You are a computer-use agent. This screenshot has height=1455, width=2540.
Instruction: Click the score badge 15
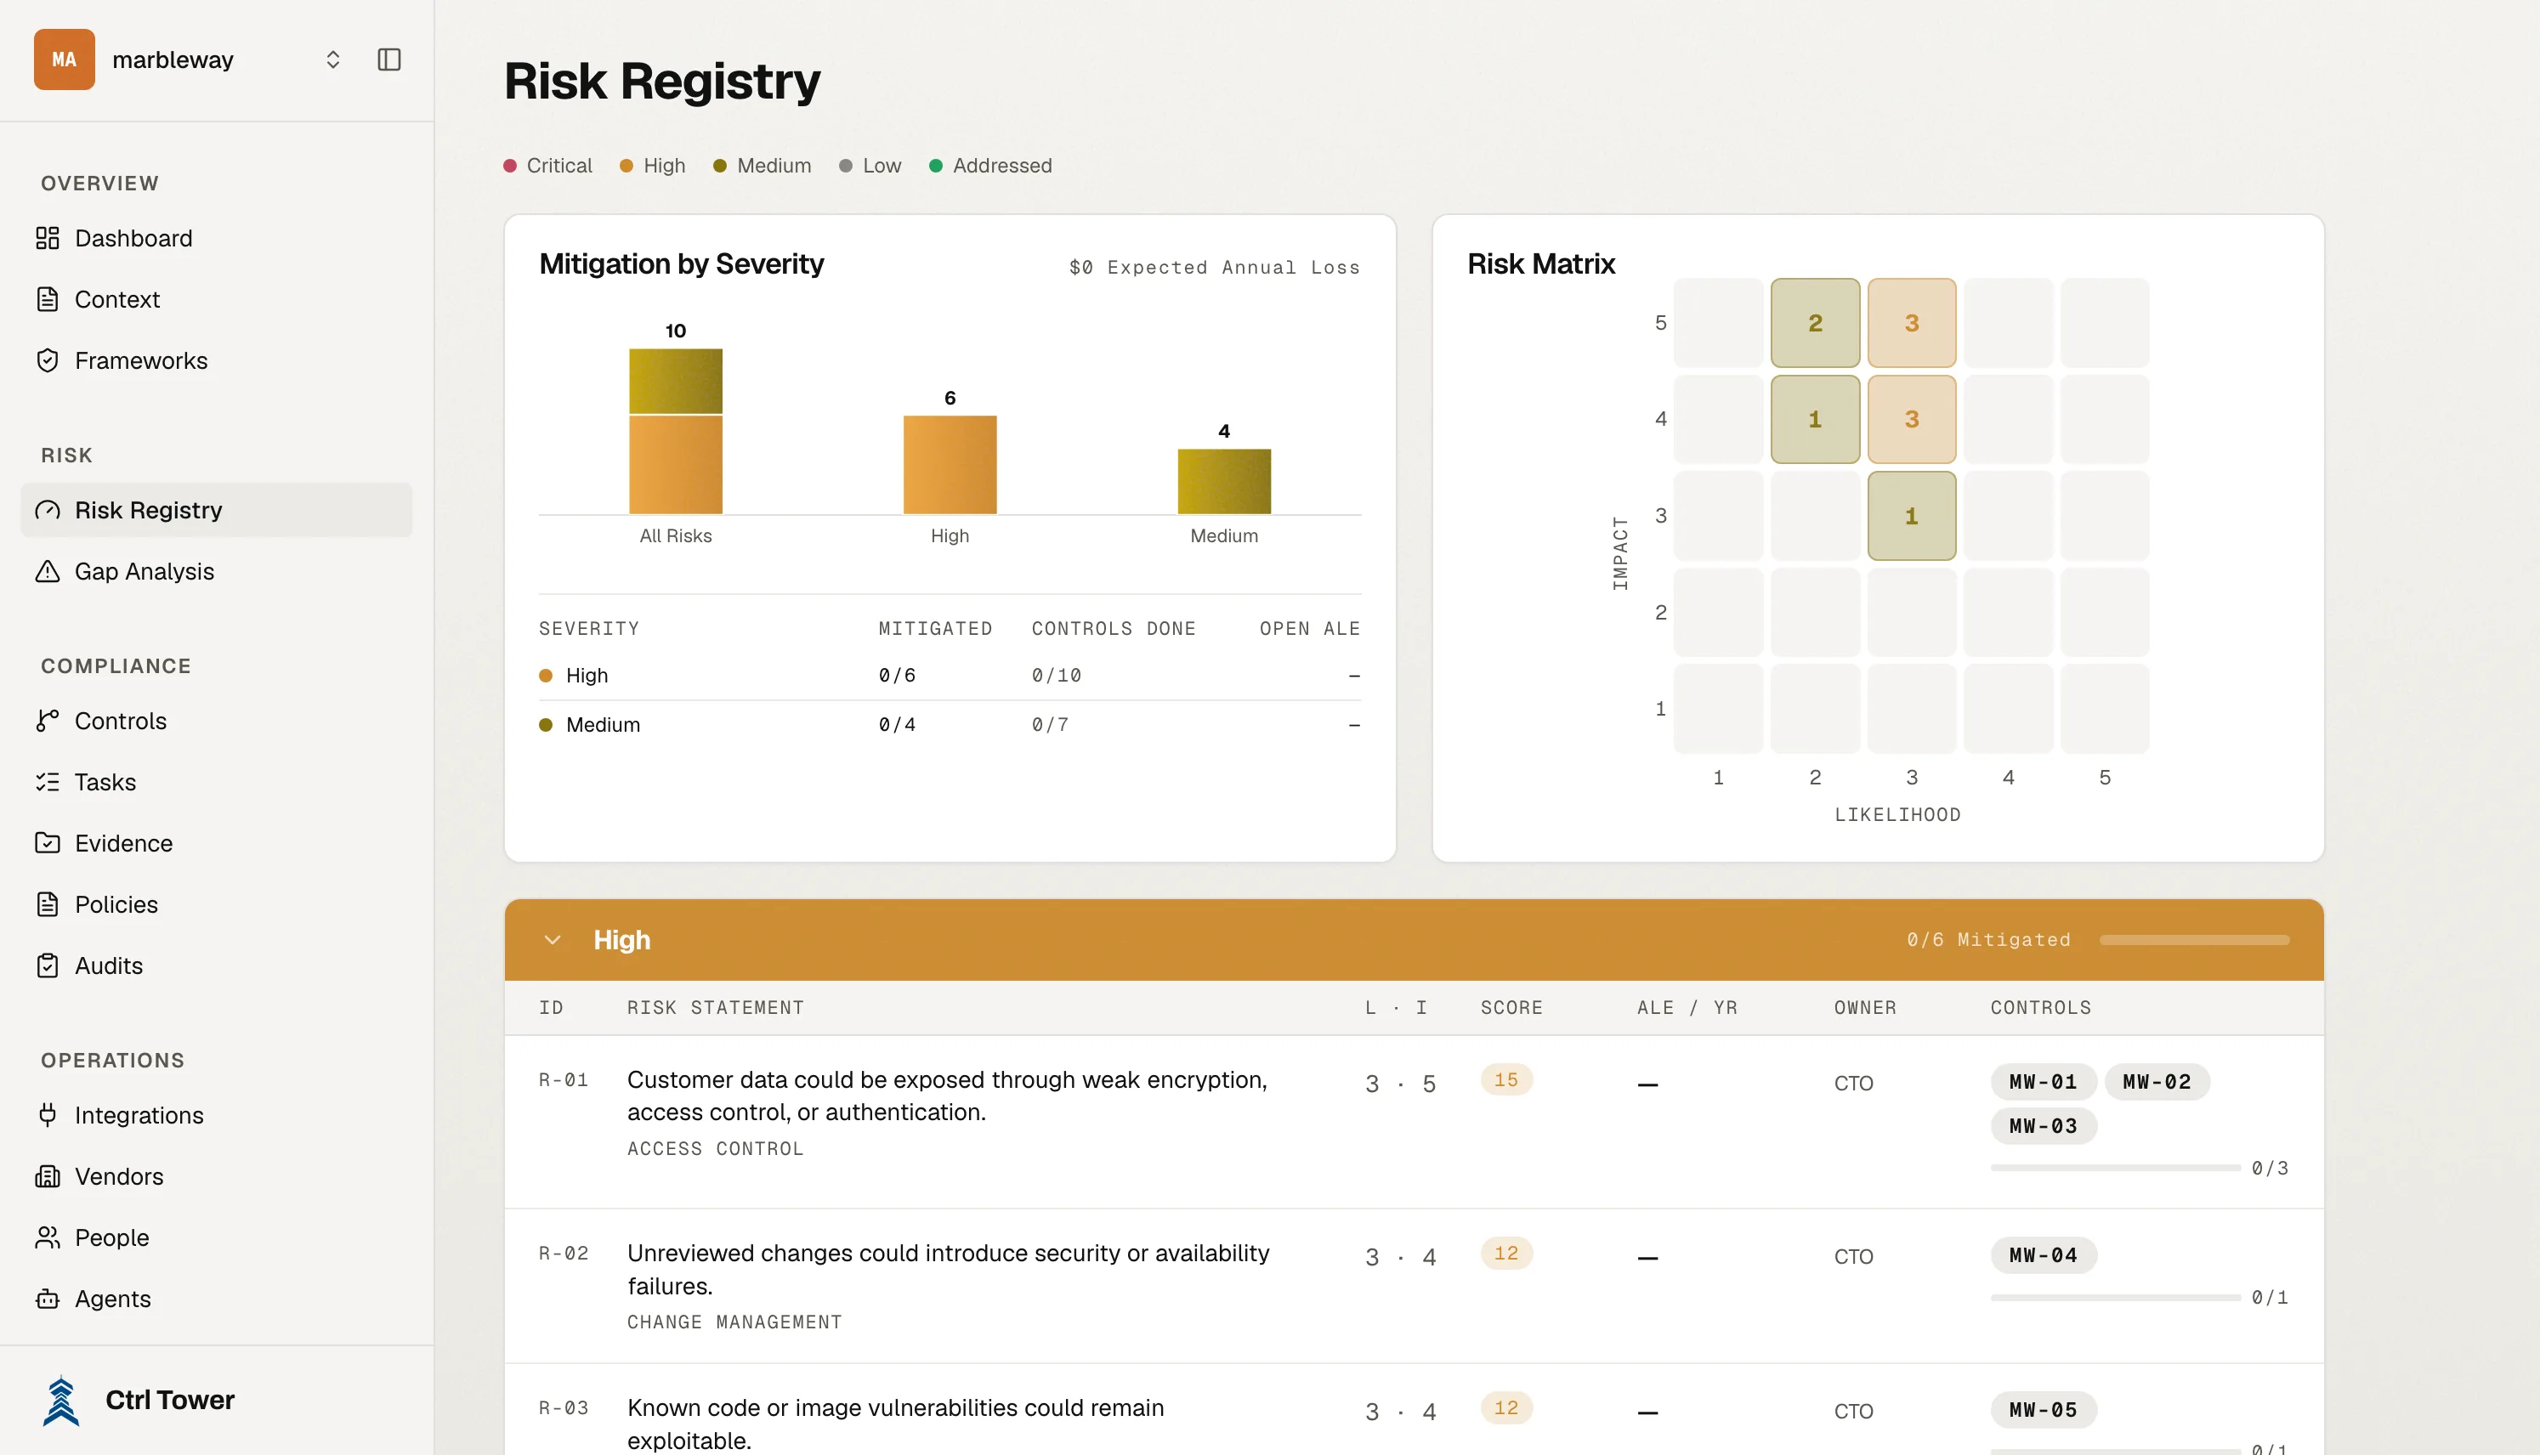1505,1079
